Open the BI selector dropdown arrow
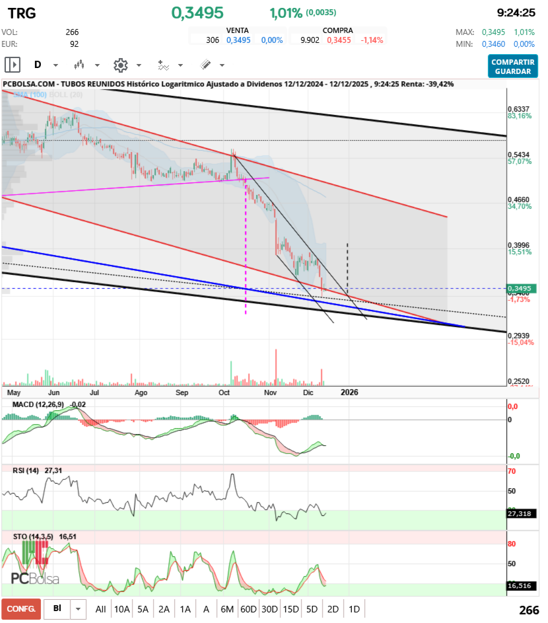The width and height of the screenshot is (548, 623). click(79, 609)
